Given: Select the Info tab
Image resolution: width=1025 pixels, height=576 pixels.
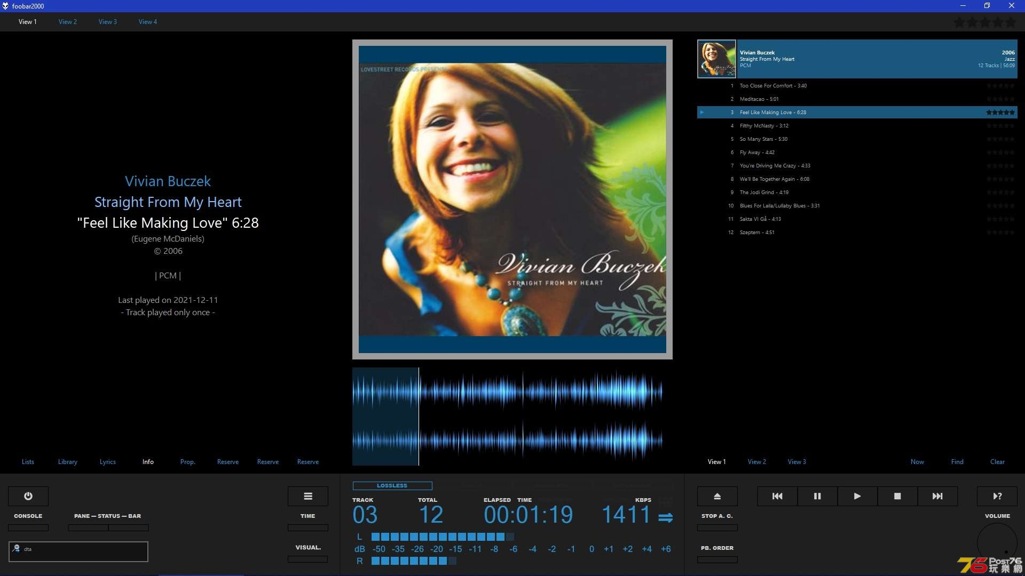Looking at the screenshot, I should 148,462.
